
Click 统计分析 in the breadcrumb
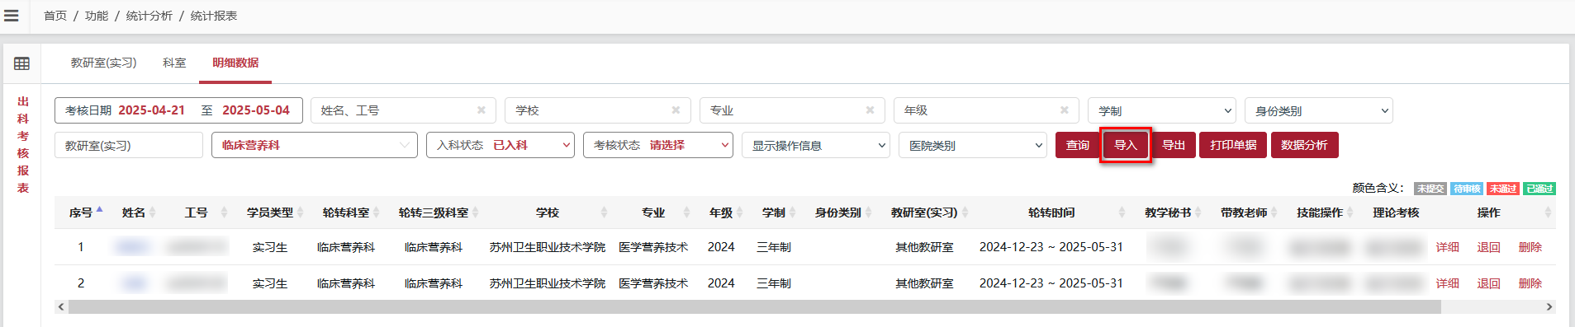click(149, 16)
